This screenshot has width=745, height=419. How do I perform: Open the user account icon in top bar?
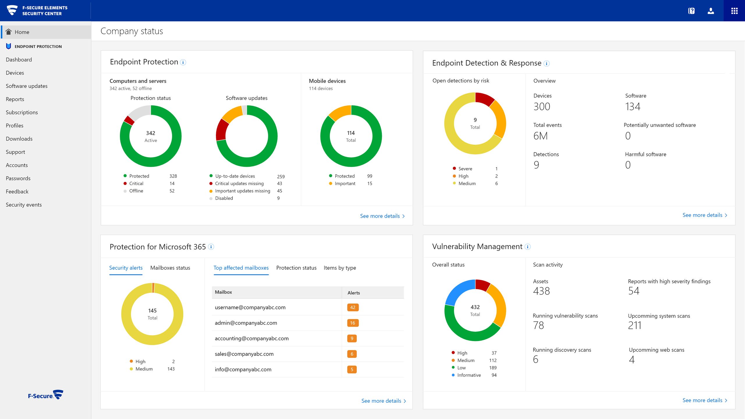[x=711, y=10]
